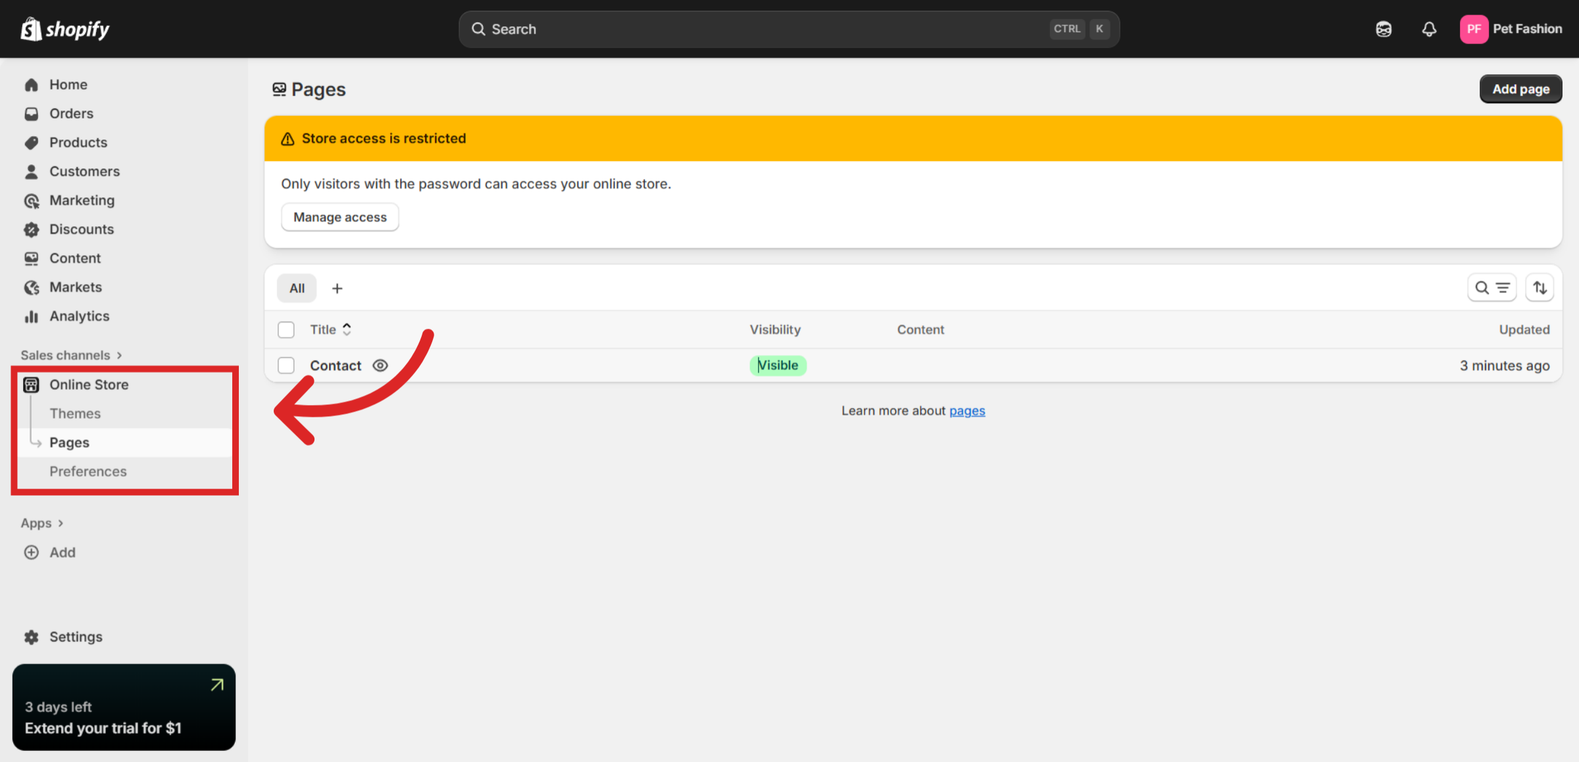Viewport: 1579px width, 762px height.
Task: Open Customers from the sidebar
Action: pos(84,171)
